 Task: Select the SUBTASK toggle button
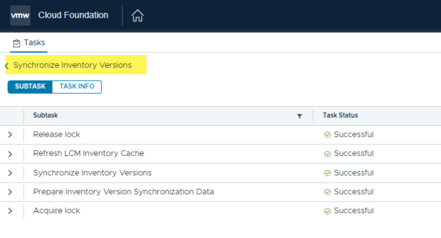click(x=30, y=86)
